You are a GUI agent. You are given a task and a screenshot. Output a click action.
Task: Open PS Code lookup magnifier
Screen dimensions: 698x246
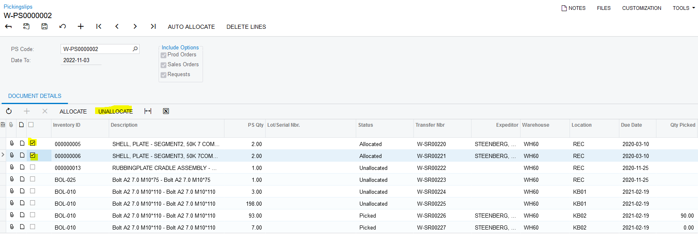click(x=135, y=49)
